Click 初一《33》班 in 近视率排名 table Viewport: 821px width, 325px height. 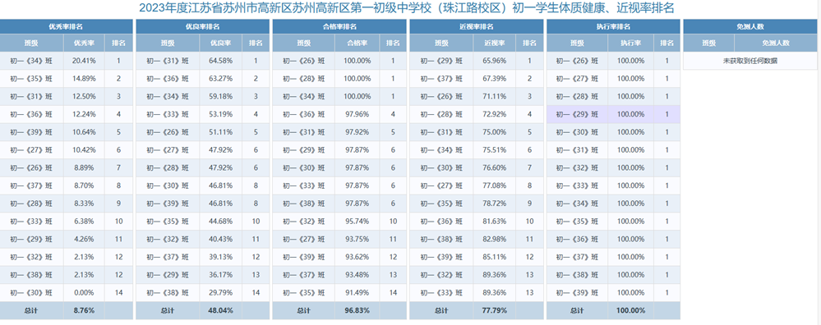click(440, 292)
